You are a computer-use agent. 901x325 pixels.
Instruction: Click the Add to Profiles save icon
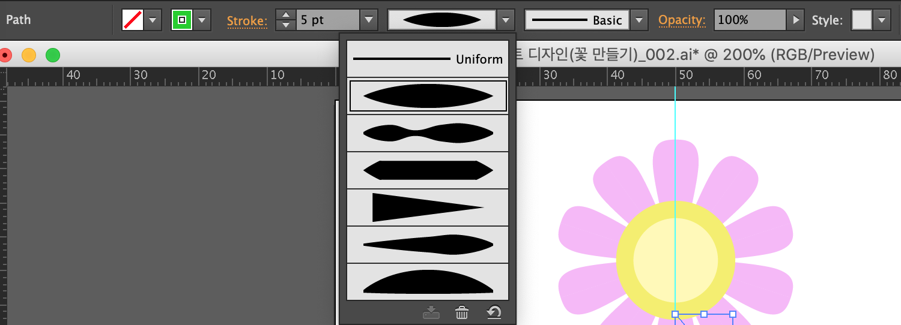point(431,312)
